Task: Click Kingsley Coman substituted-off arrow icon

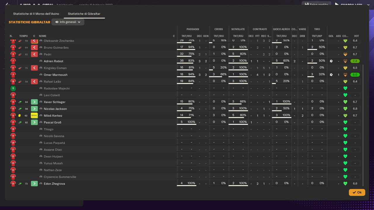Action: (34, 68)
